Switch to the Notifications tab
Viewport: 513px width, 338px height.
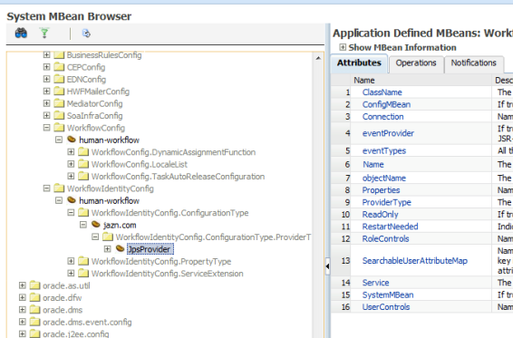click(x=473, y=63)
